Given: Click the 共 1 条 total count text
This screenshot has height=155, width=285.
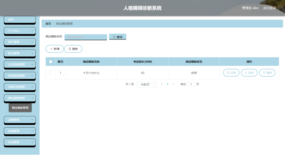Looking at the screenshot, I should coord(130,84).
